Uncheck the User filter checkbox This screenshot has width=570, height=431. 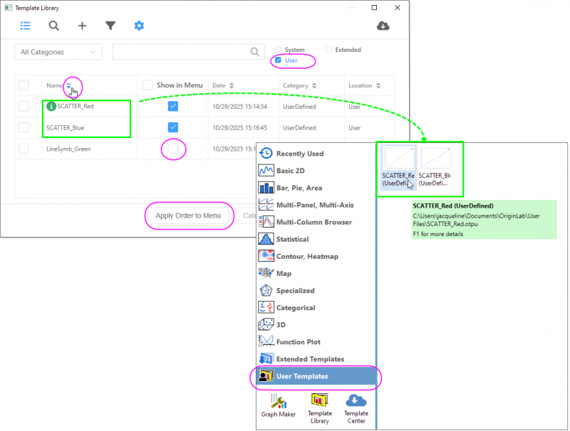pyautogui.click(x=279, y=60)
